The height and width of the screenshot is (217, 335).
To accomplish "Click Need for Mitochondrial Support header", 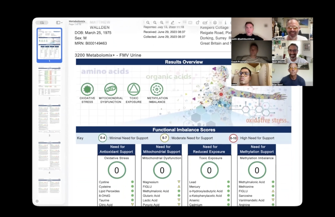I will pyautogui.click(x=162, y=149).
